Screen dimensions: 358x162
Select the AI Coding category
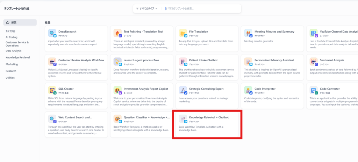(12, 37)
